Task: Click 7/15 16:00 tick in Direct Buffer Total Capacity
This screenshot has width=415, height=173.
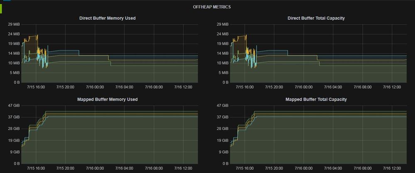Action: click(x=245, y=87)
